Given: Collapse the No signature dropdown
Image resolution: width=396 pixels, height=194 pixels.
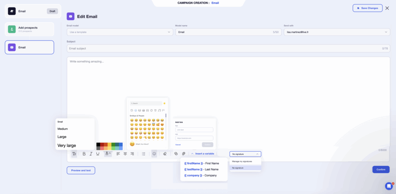Looking at the screenshot, I should pos(245,154).
